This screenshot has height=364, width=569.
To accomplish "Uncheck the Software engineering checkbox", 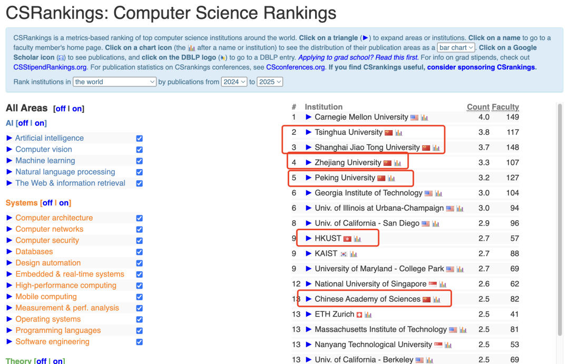I will point(139,342).
